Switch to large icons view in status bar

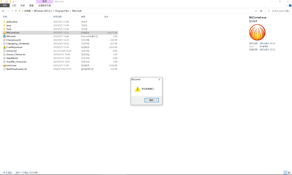pos(289,172)
